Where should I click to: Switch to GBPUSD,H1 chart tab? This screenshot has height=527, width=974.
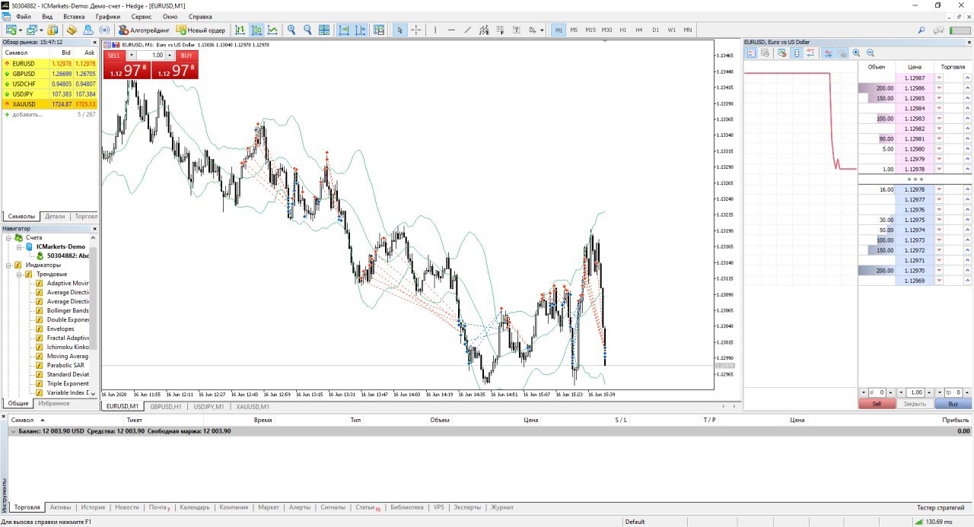click(x=165, y=406)
